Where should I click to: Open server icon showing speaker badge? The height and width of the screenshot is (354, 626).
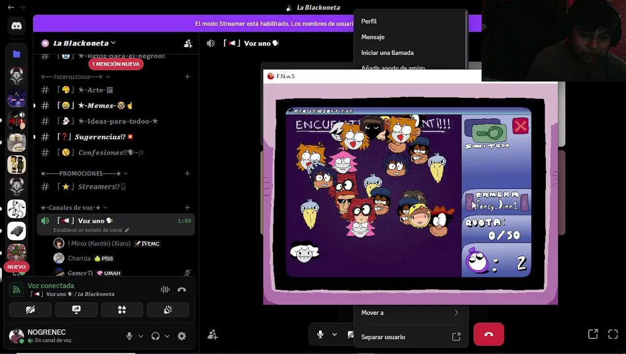pos(16,120)
